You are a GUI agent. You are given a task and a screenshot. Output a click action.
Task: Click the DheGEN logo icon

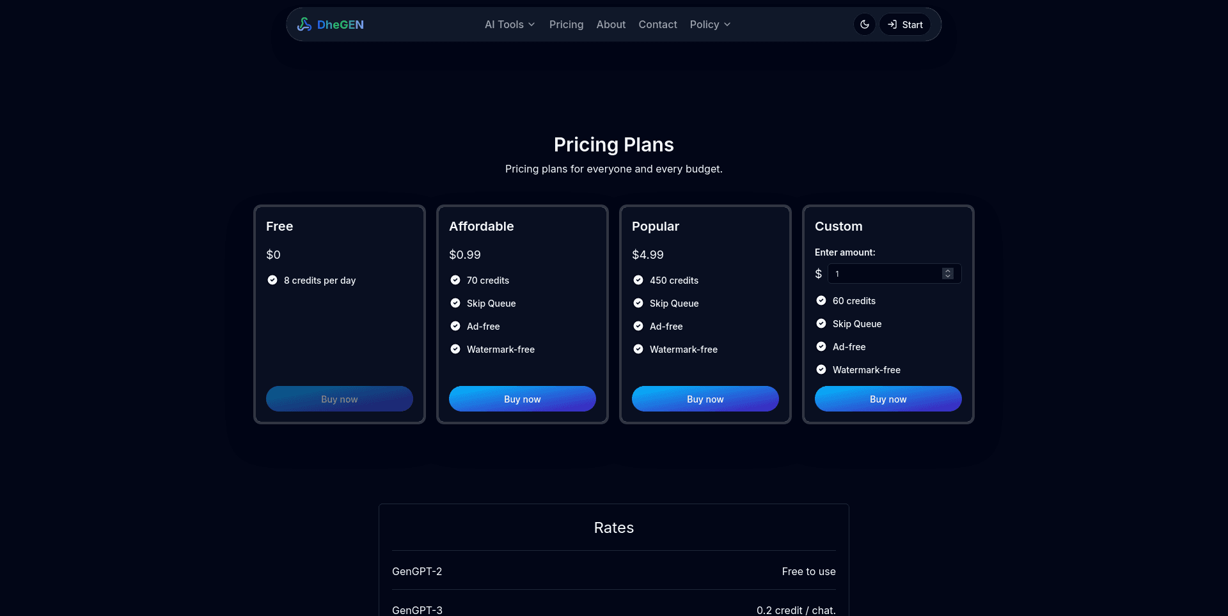tap(304, 24)
